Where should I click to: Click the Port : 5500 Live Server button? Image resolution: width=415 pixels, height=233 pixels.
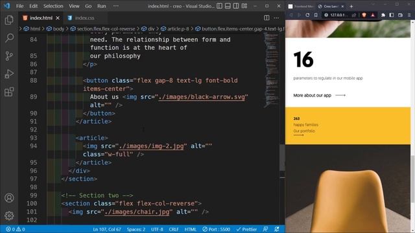point(216,229)
